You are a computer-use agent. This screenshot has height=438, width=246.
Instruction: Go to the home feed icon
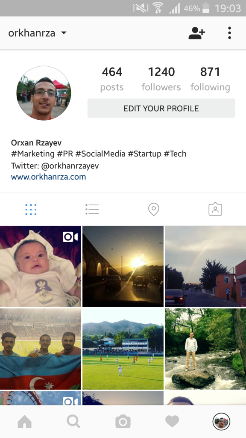click(x=24, y=421)
